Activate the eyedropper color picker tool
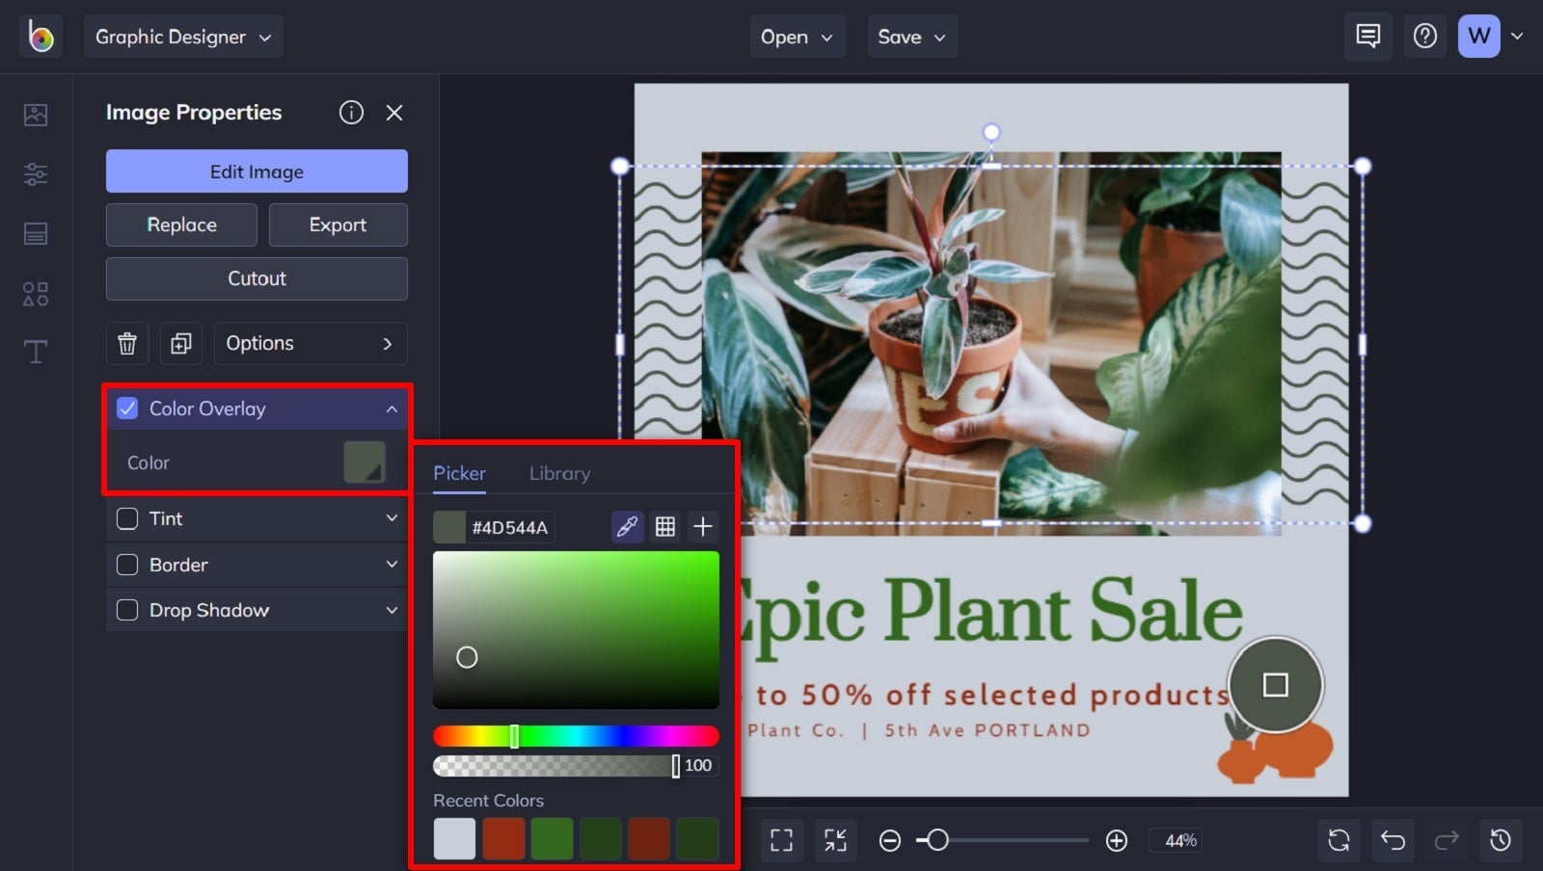This screenshot has height=871, width=1543. click(627, 527)
